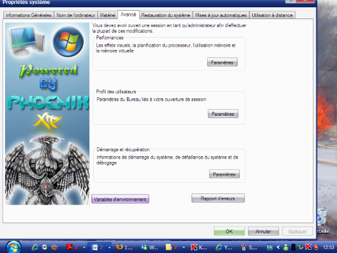Open the Adobe Reader taskbar group

[x=72, y=247]
